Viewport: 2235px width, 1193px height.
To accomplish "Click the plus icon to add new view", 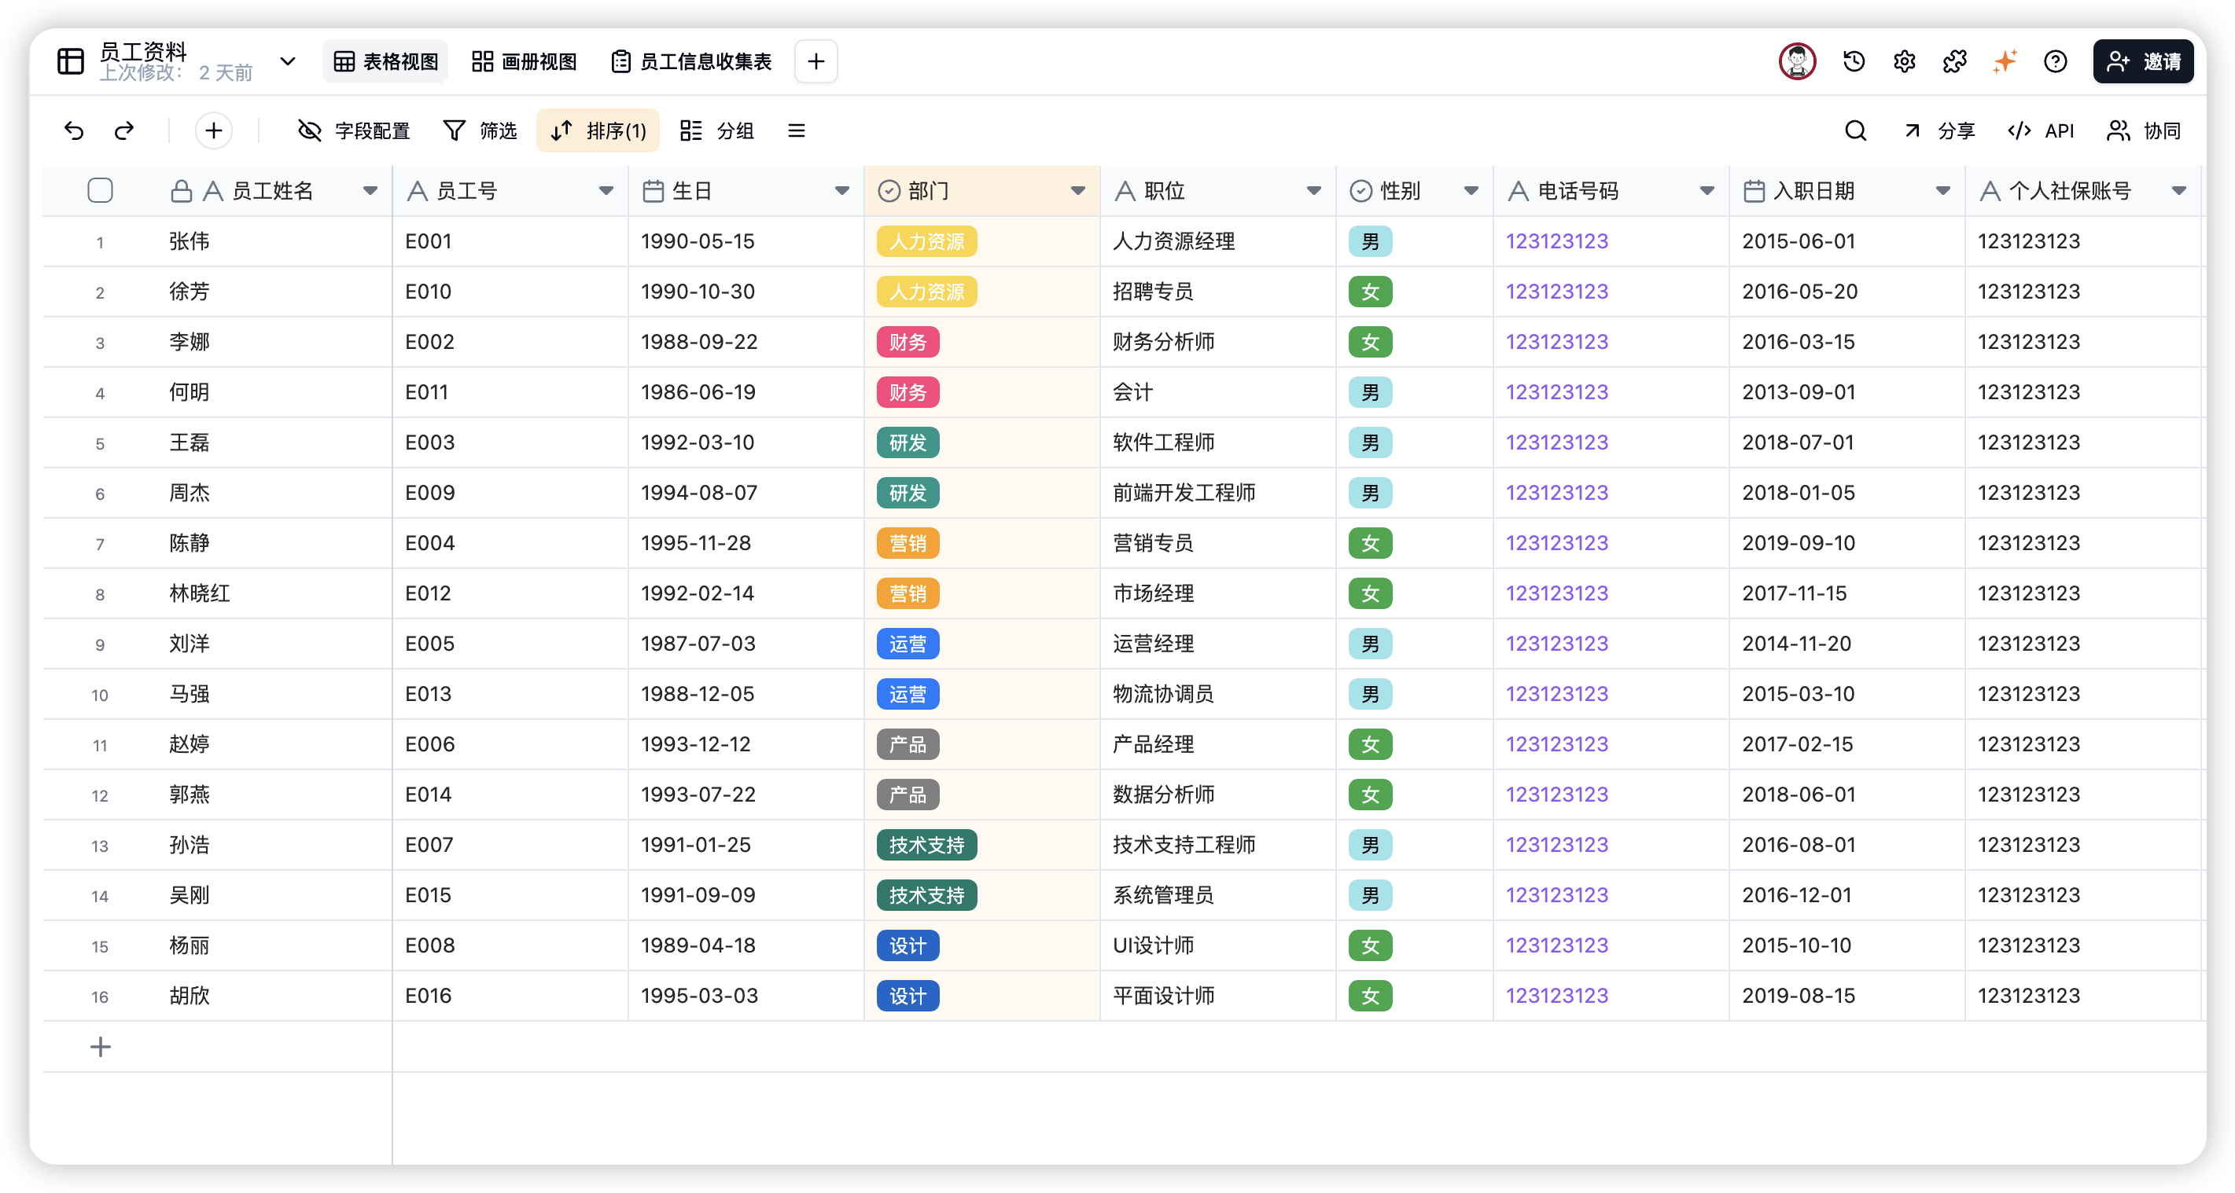I will tap(816, 61).
